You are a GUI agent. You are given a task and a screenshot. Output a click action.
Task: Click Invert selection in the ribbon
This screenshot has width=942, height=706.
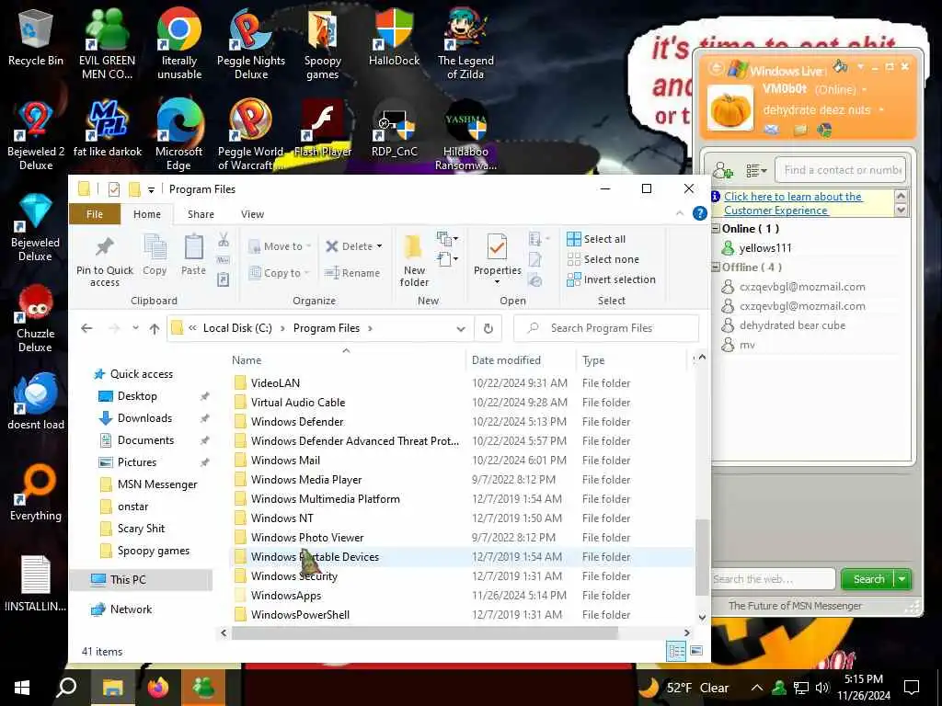pyautogui.click(x=611, y=279)
